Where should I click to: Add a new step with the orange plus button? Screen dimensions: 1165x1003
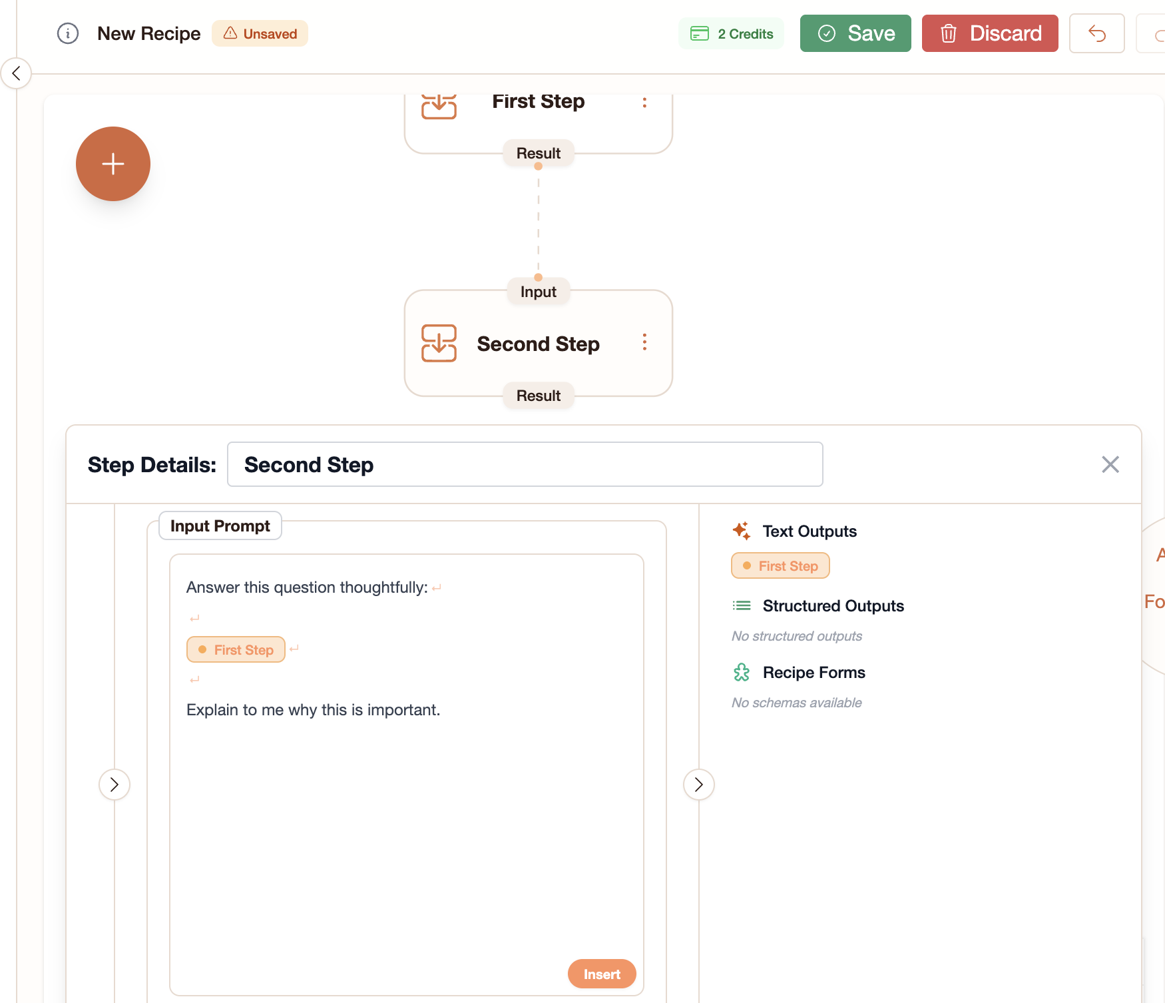[113, 164]
